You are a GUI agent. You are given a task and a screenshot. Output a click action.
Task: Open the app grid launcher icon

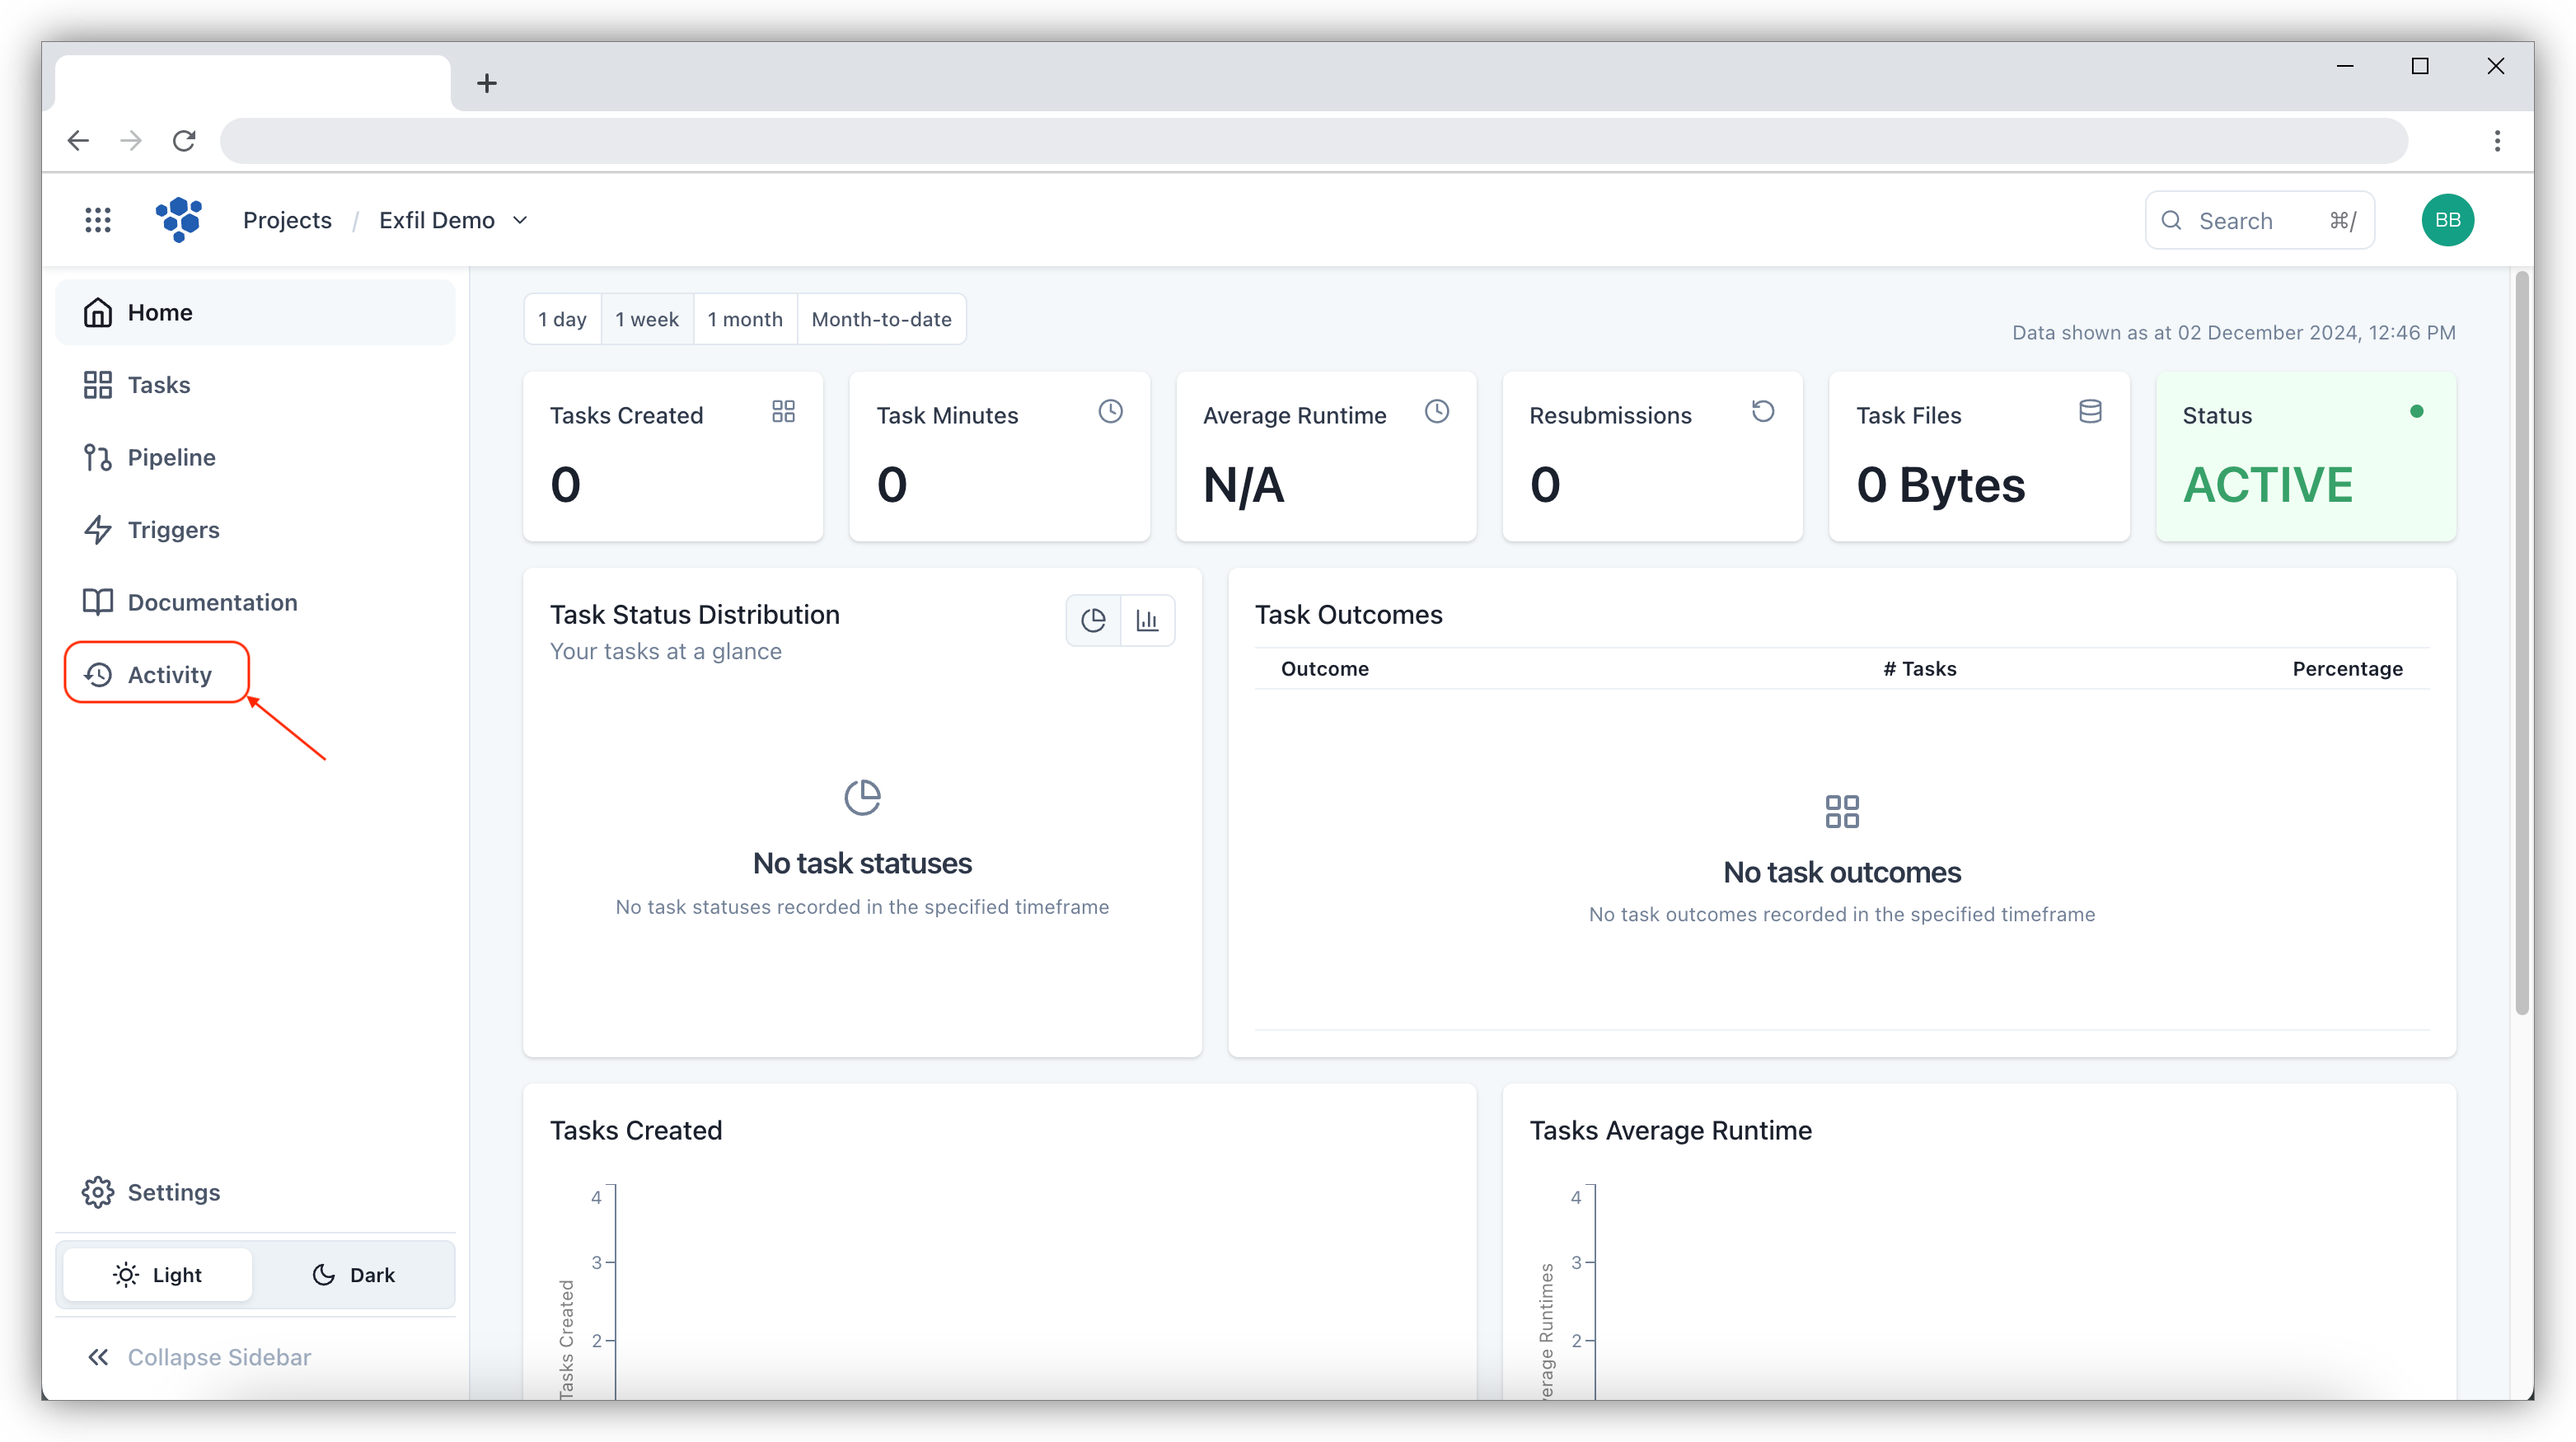pos(97,220)
